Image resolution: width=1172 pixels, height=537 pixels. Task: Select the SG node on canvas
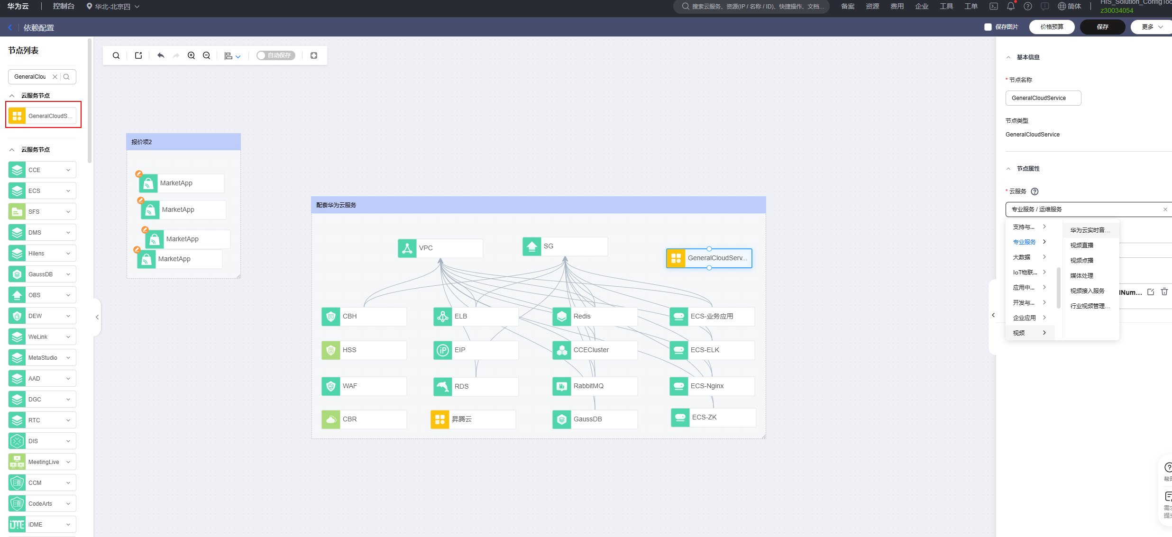(565, 246)
